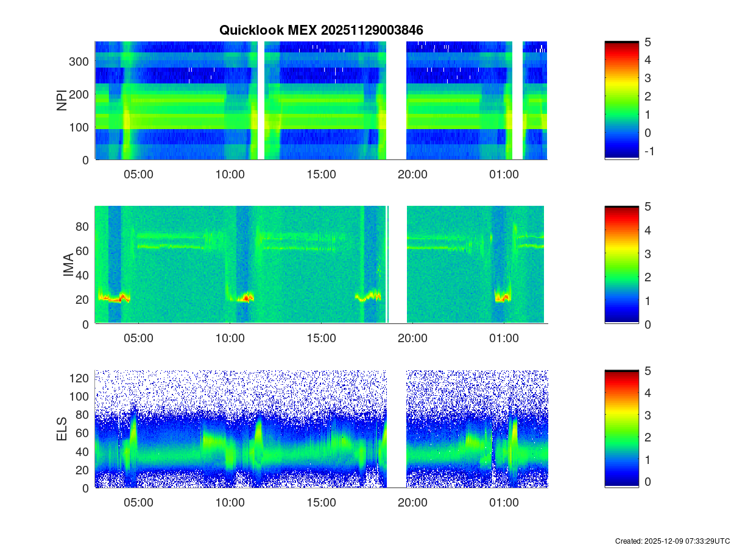Image resolution: width=731 pixels, height=548 pixels.
Task: Click the 20:00 tick label under NPI plot
Action: 412,174
